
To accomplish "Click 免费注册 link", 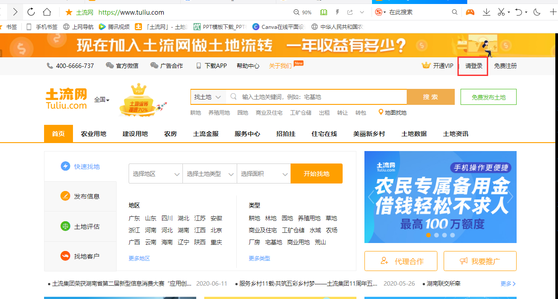I will click(x=505, y=66).
